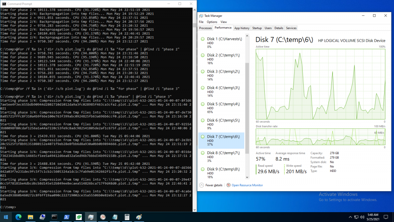Show hidden system tray icons
This screenshot has height=222, width=394.
click(350, 217)
